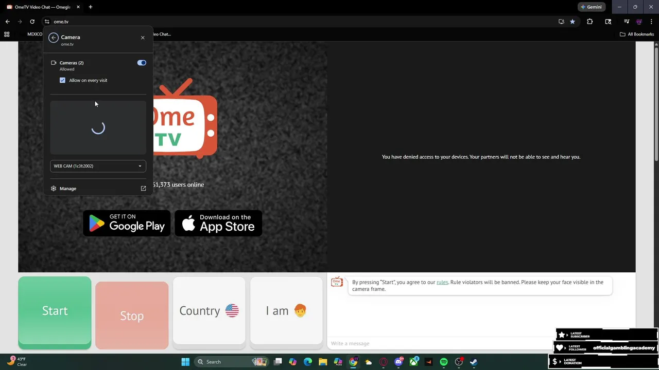Open the App Store download badge
This screenshot has height=370, width=659.
218,223
